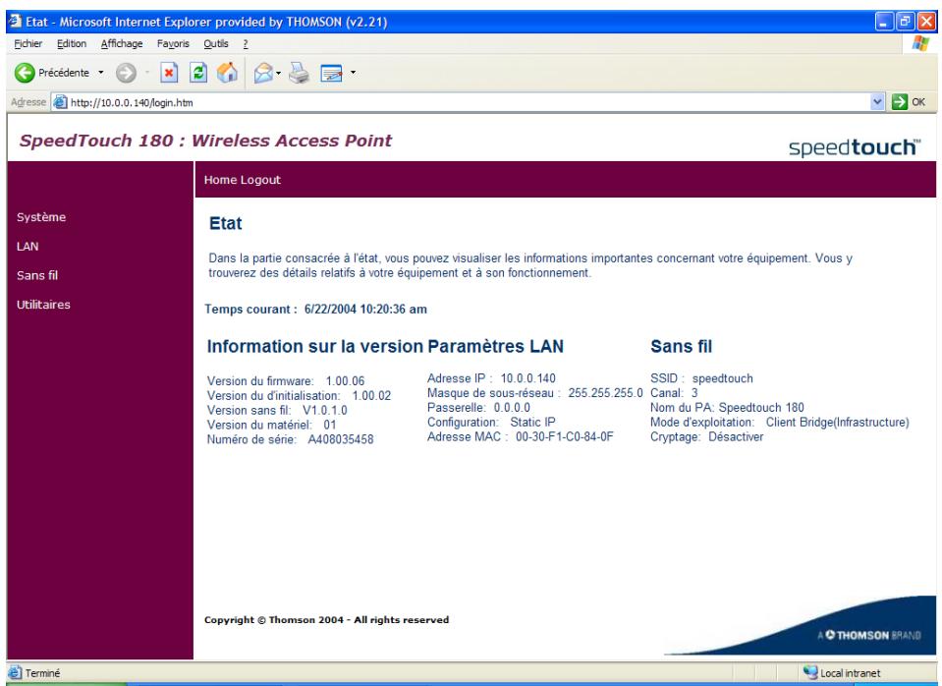The width and height of the screenshot is (942, 686).
Task: Open the Sans fil sidebar section
Action: tap(37, 275)
